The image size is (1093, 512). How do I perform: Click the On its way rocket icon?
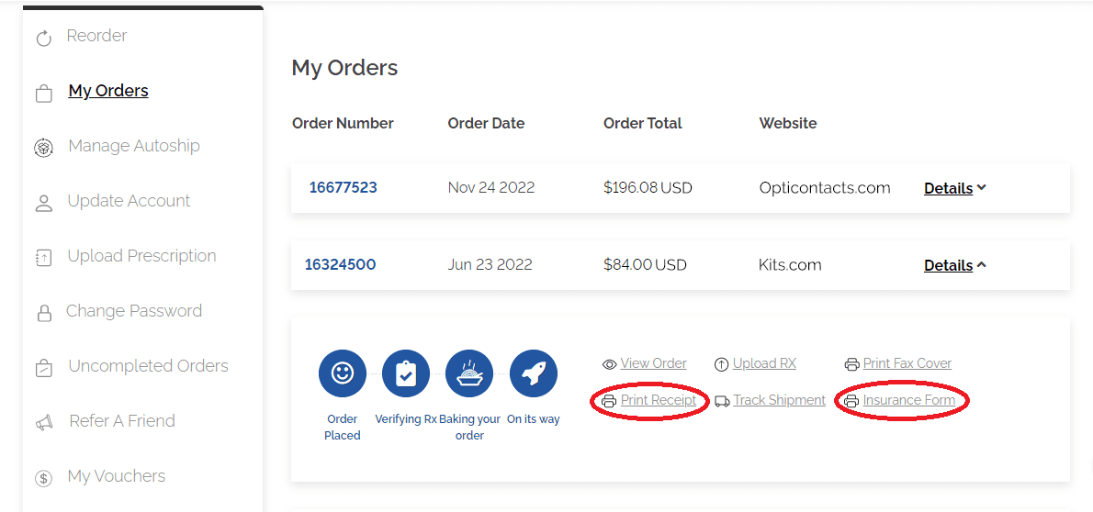click(x=534, y=373)
